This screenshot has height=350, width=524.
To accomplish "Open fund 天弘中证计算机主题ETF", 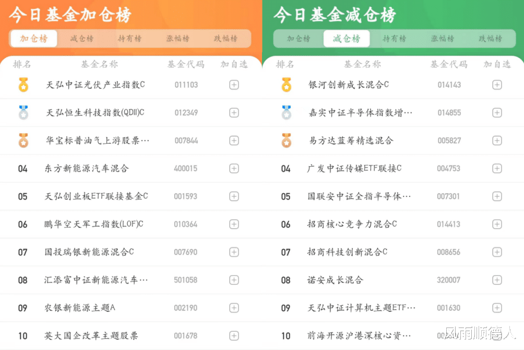I will [361, 308].
